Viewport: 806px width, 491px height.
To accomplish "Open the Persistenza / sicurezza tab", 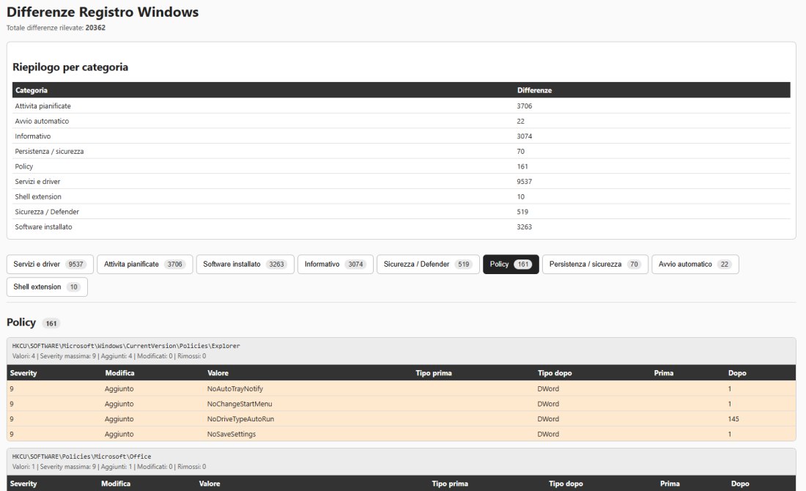I will click(595, 265).
